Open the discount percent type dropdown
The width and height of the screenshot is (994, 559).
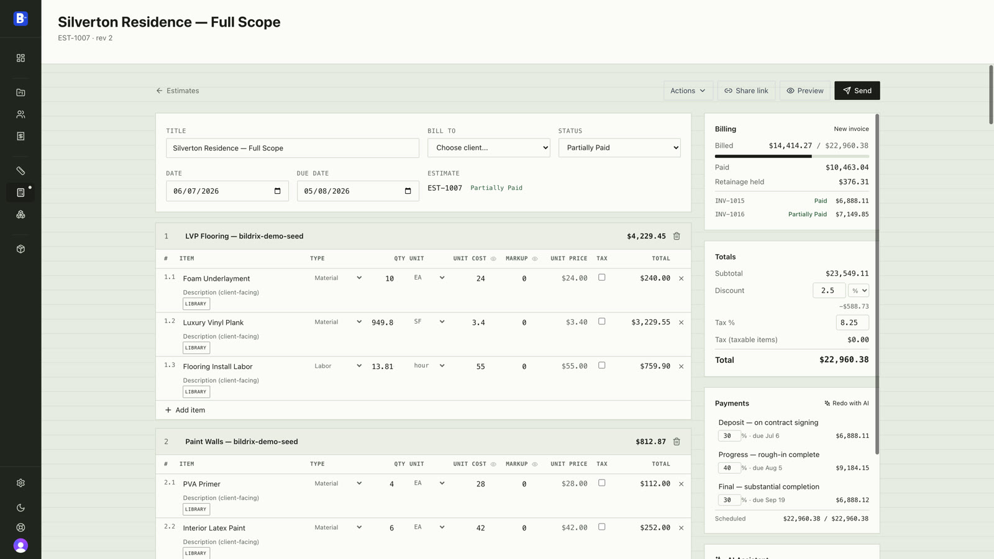click(859, 291)
